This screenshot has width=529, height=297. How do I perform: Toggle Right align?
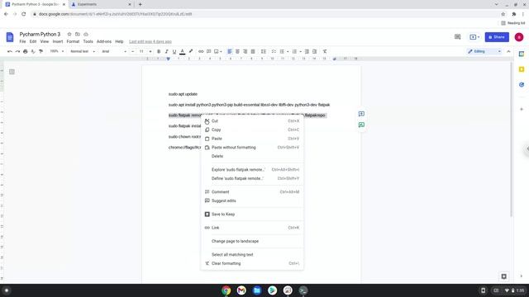tap(245, 51)
